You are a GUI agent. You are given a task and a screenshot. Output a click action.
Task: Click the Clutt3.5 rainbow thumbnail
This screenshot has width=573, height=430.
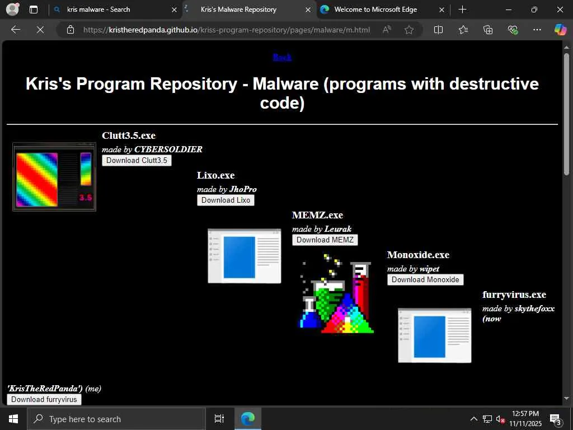(54, 177)
